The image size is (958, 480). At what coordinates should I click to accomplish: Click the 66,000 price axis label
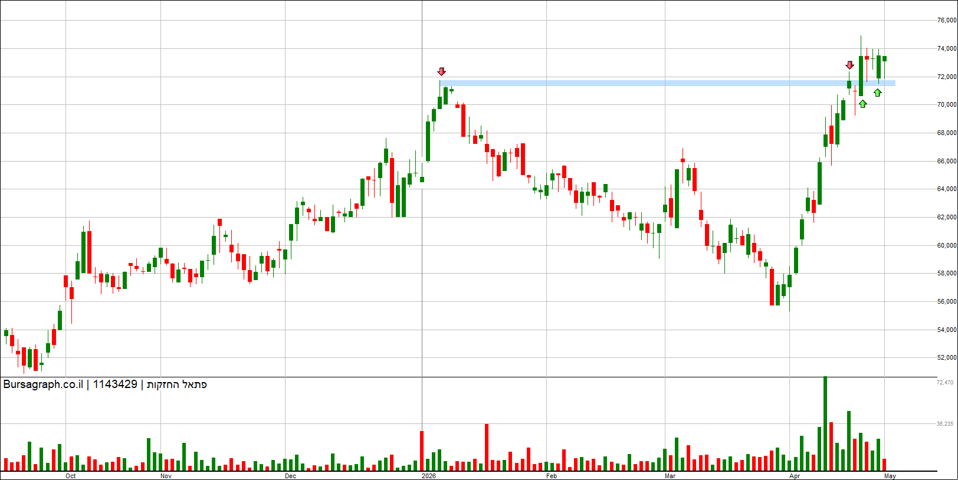click(946, 161)
